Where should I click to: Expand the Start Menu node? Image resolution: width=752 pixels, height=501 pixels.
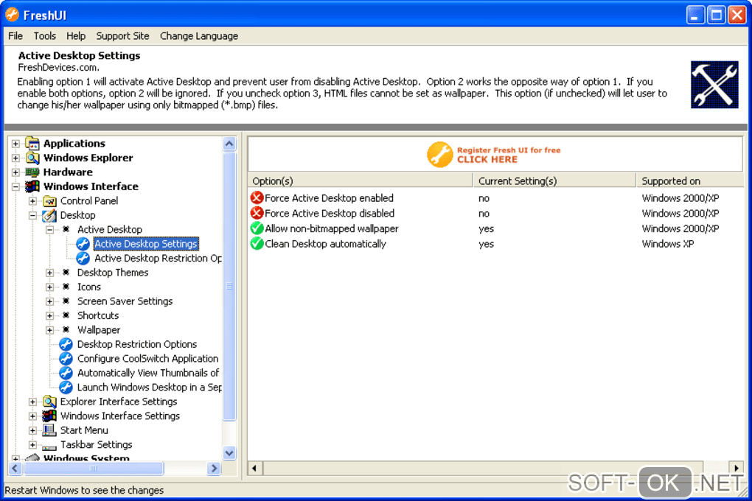tap(32, 430)
